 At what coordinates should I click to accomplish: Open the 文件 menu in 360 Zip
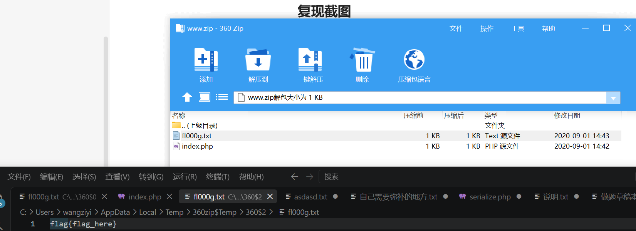(456, 28)
